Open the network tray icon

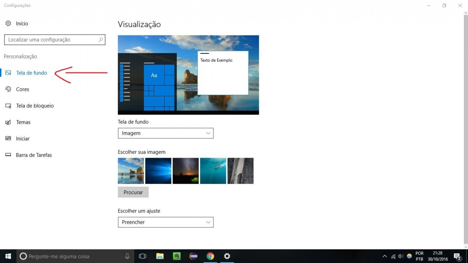[393, 256]
